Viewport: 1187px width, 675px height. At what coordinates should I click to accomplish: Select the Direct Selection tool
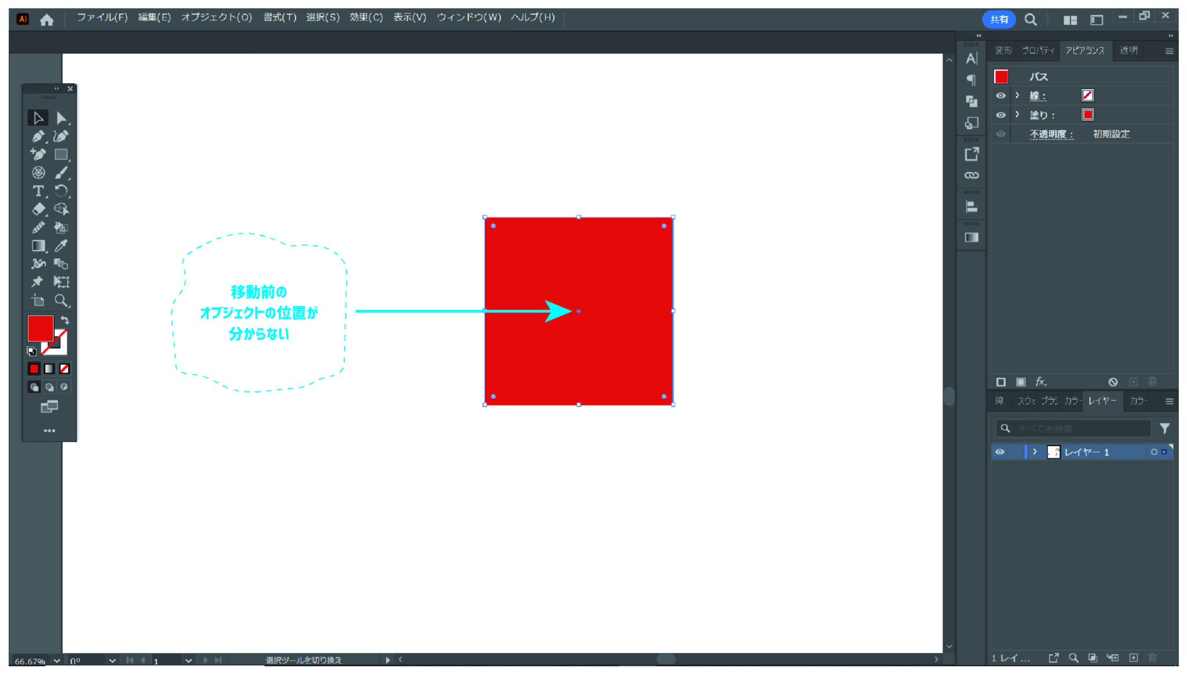coord(61,118)
